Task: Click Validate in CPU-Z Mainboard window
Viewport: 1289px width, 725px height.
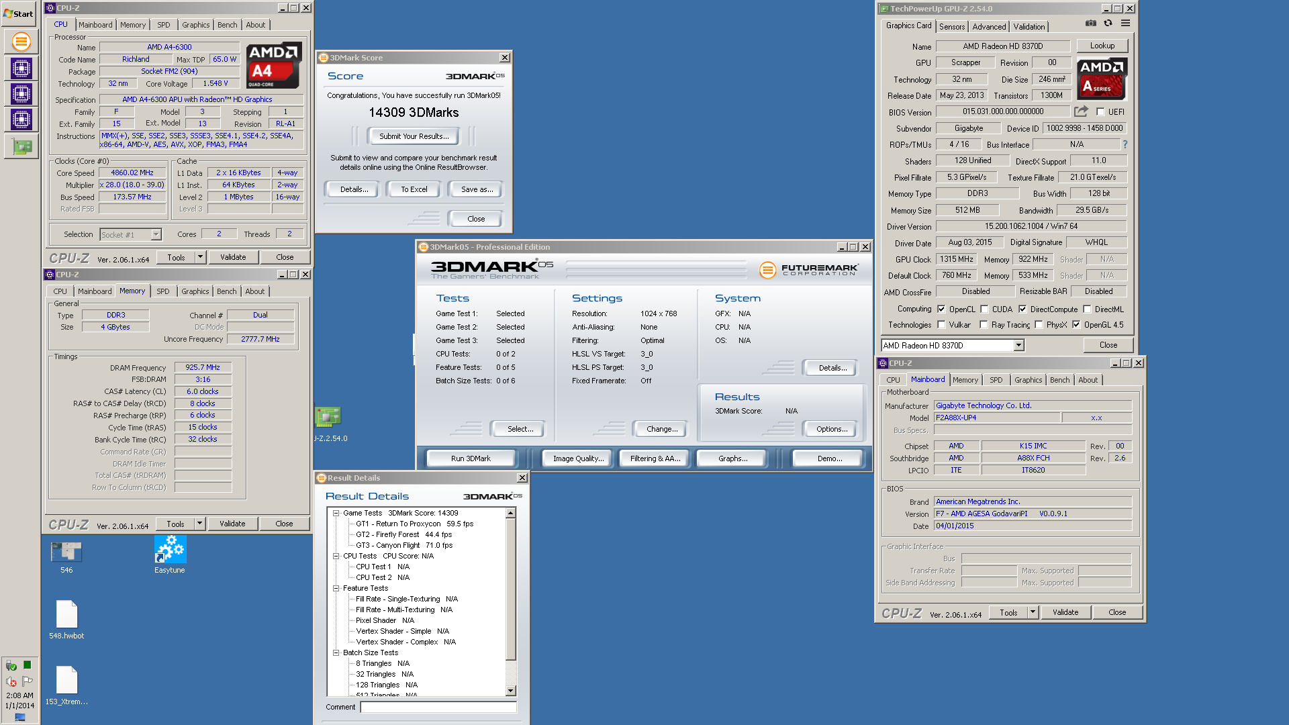Action: coord(1065,612)
